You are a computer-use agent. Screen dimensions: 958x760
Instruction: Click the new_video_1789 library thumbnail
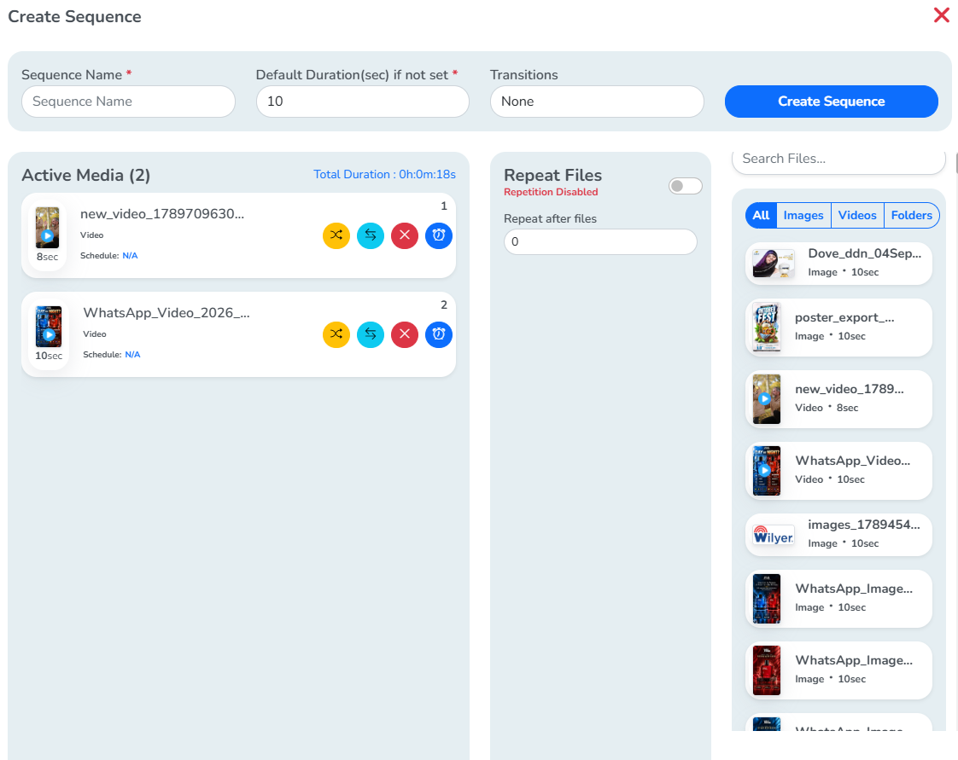767,399
